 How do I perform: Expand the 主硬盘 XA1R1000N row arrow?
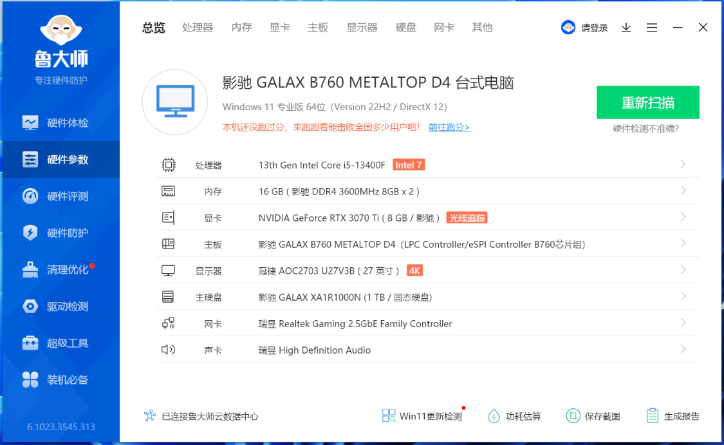[683, 296]
